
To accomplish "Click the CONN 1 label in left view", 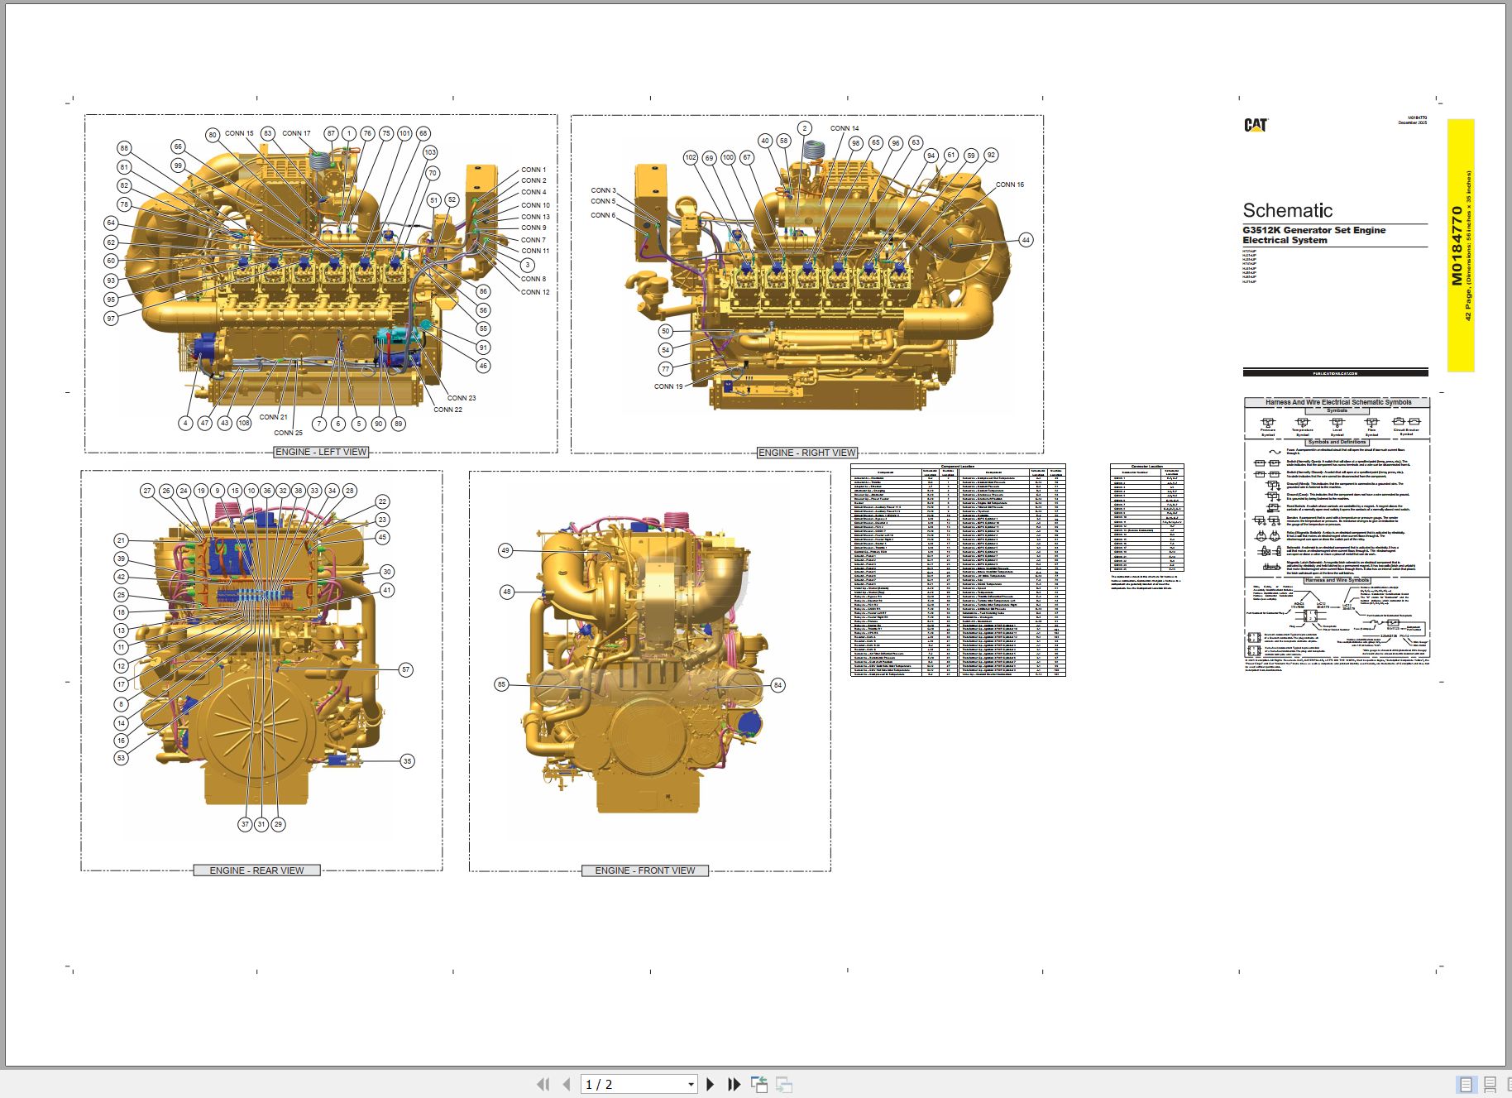I will tap(534, 170).
